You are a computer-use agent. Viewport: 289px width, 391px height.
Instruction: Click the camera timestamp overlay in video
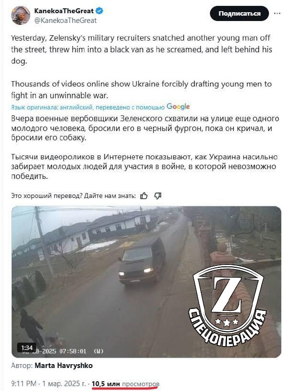pyautogui.click(x=63, y=351)
